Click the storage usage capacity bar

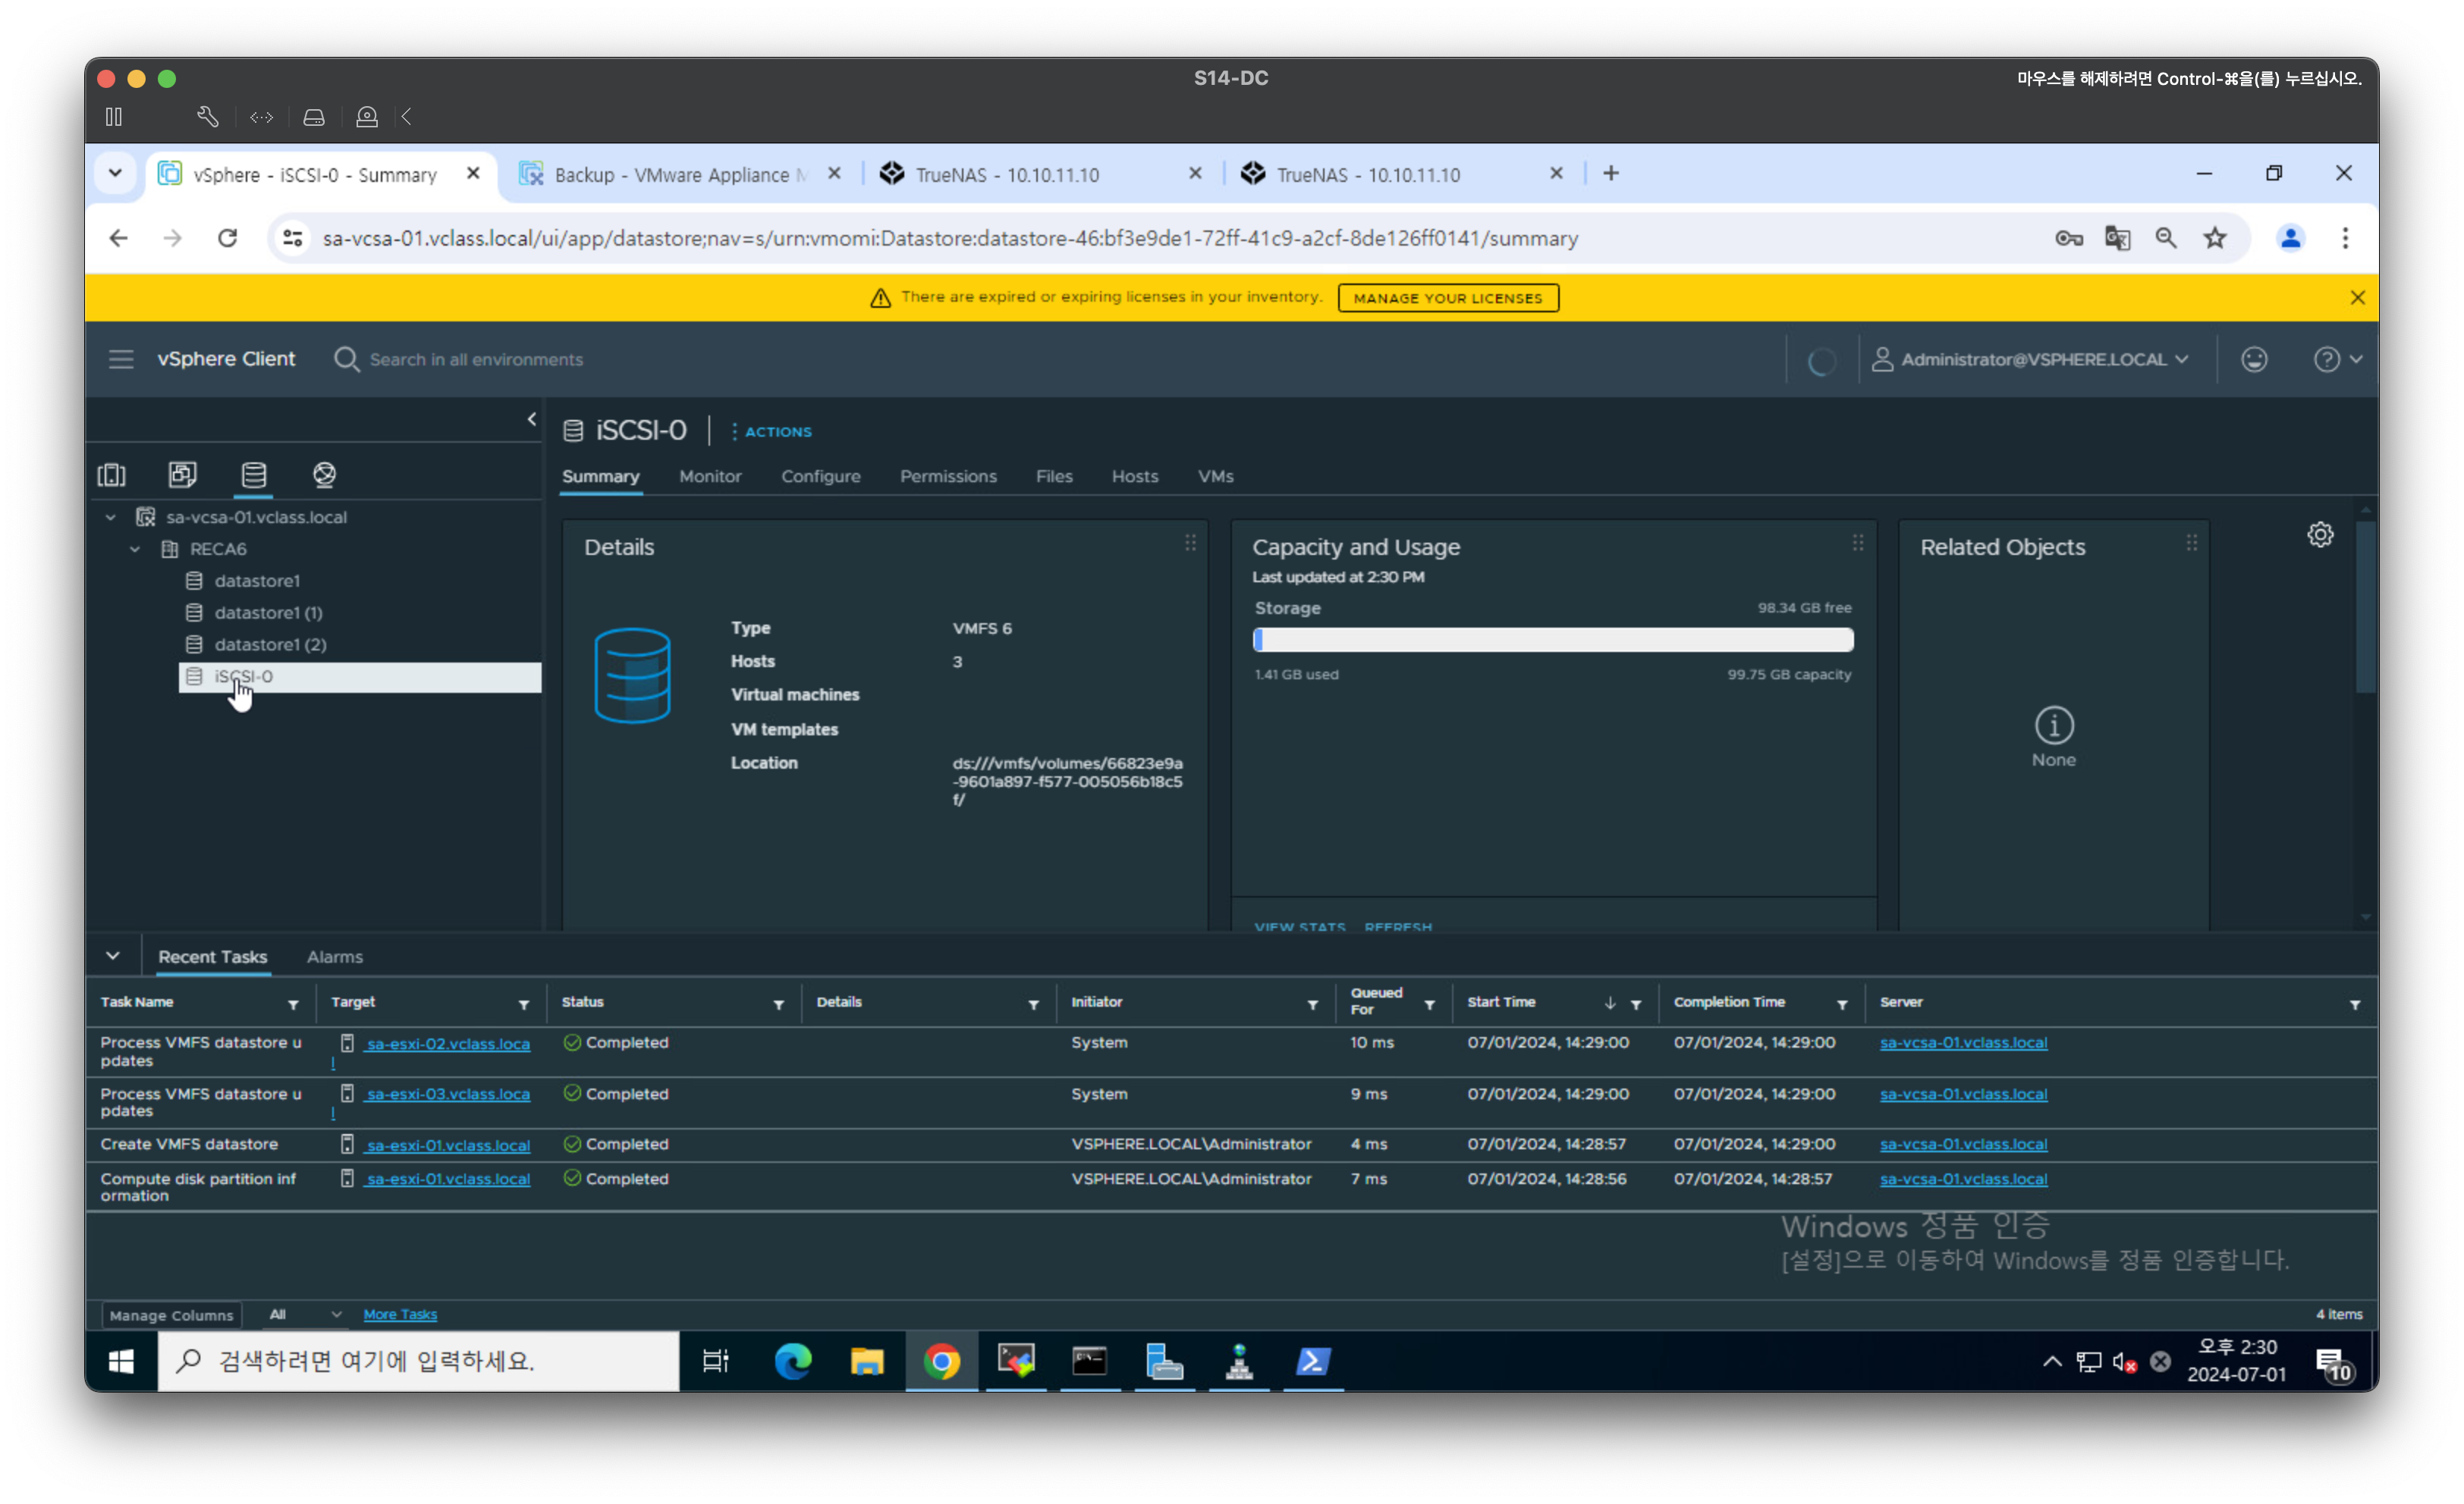point(1552,640)
